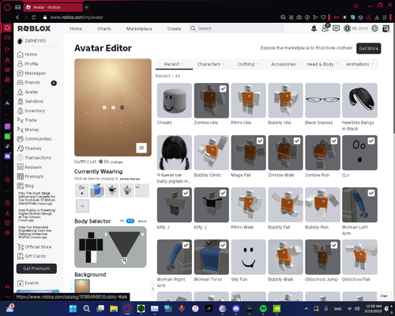Open the chat messages icon in header
The image size is (395, 316).
(336, 28)
